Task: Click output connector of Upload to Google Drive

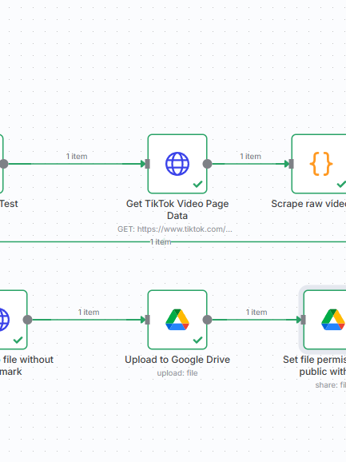Action: [x=207, y=320]
